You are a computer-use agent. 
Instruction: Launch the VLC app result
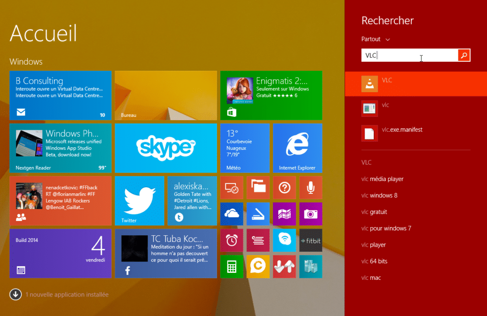tap(416, 84)
